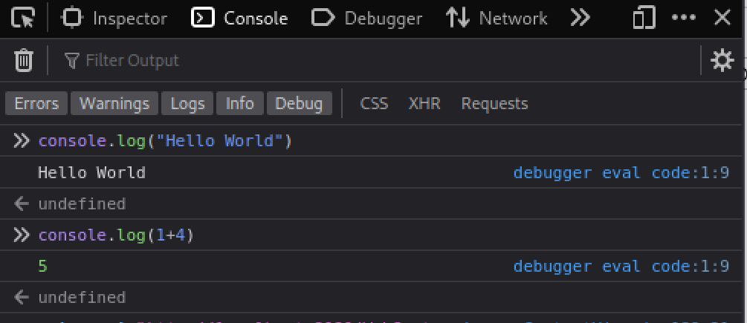Switch to the Debugger tab
Image resolution: width=747 pixels, height=323 pixels.
[366, 19]
